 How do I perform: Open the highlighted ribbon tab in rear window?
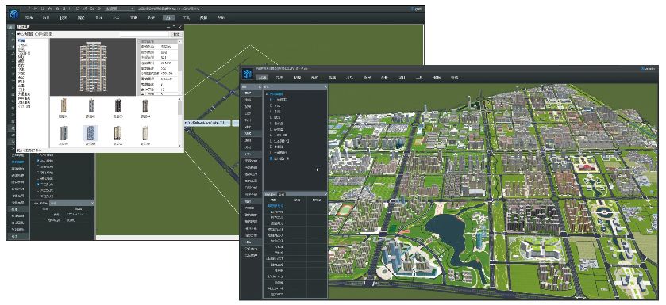tap(168, 17)
